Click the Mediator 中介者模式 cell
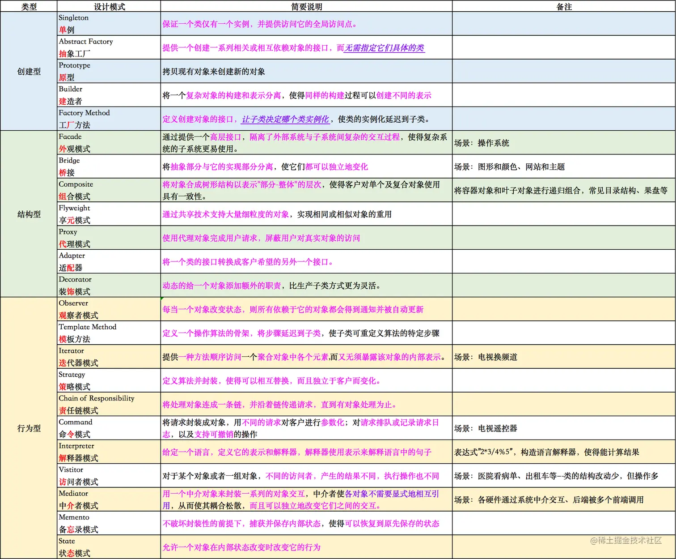This screenshot has width=676, height=559. (108, 499)
